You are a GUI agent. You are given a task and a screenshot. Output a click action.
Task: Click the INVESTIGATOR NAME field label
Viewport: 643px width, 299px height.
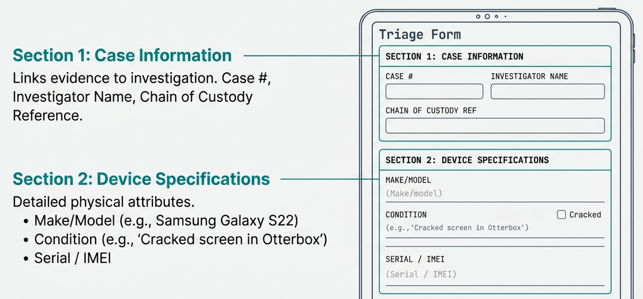[529, 76]
